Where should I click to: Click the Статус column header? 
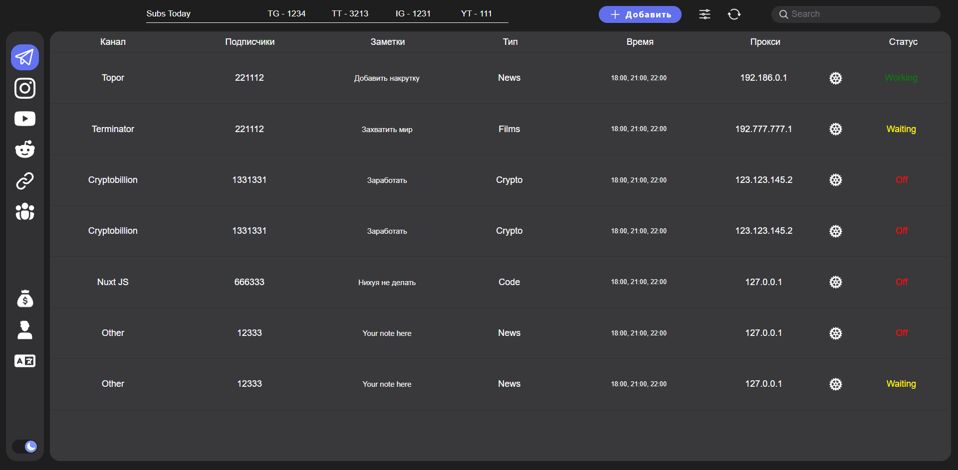[x=903, y=42]
